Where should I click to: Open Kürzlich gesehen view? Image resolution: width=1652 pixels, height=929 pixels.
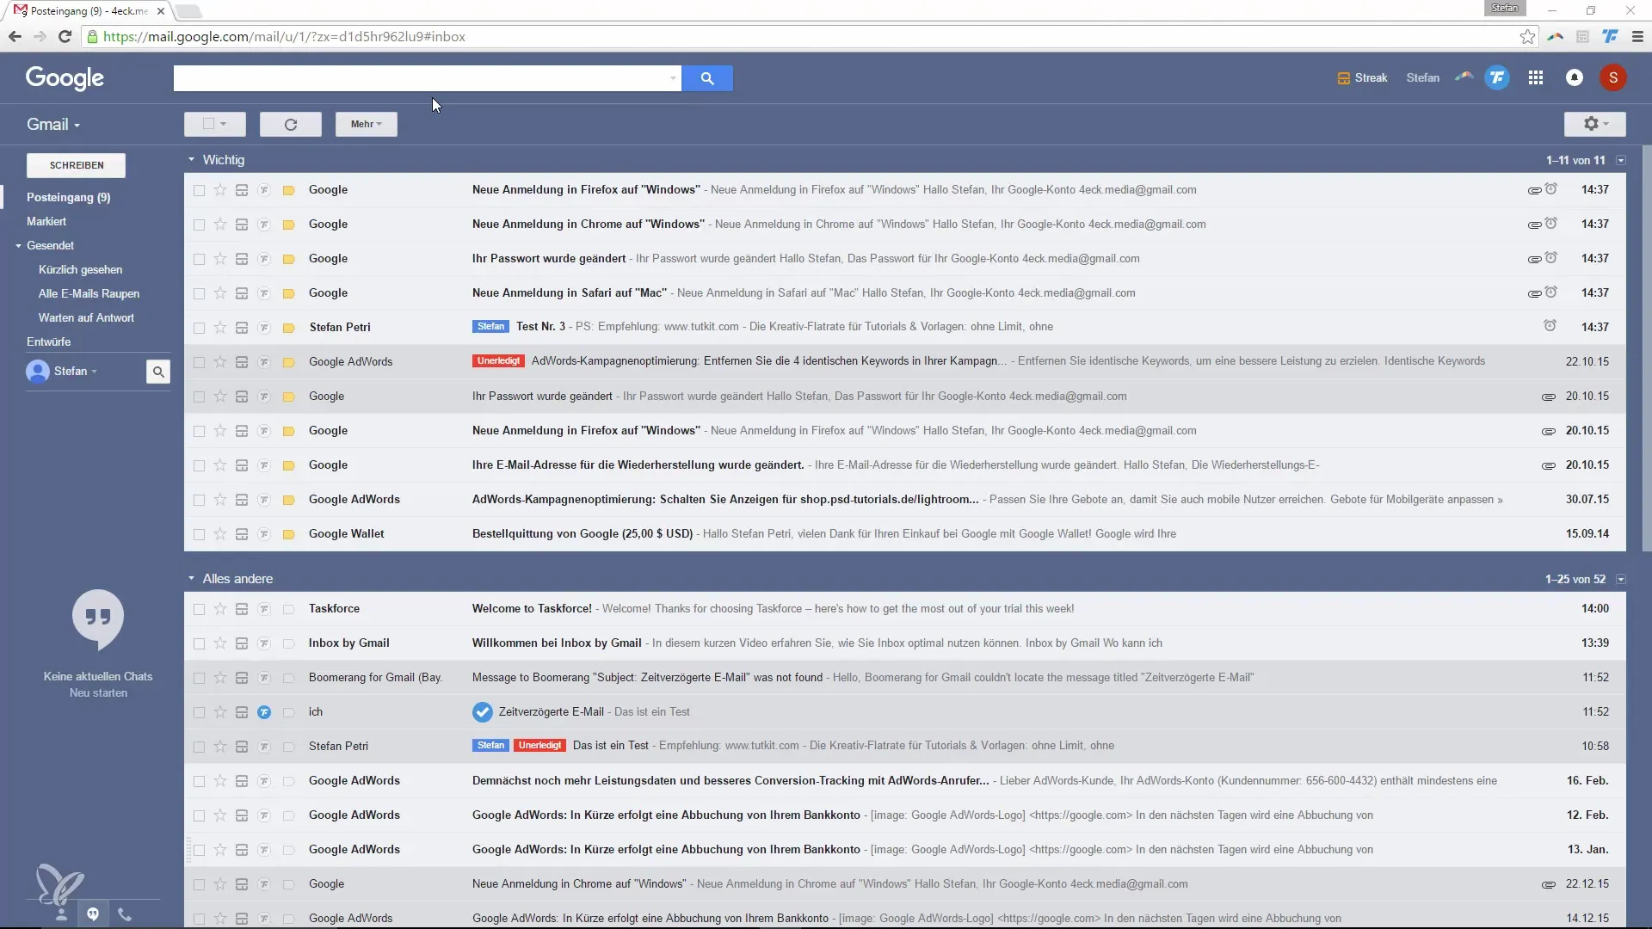(x=81, y=270)
